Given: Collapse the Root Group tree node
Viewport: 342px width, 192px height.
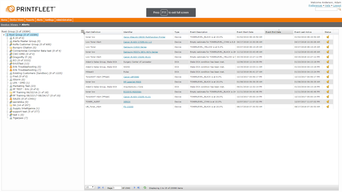Looking at the screenshot, I should pos(4,35).
